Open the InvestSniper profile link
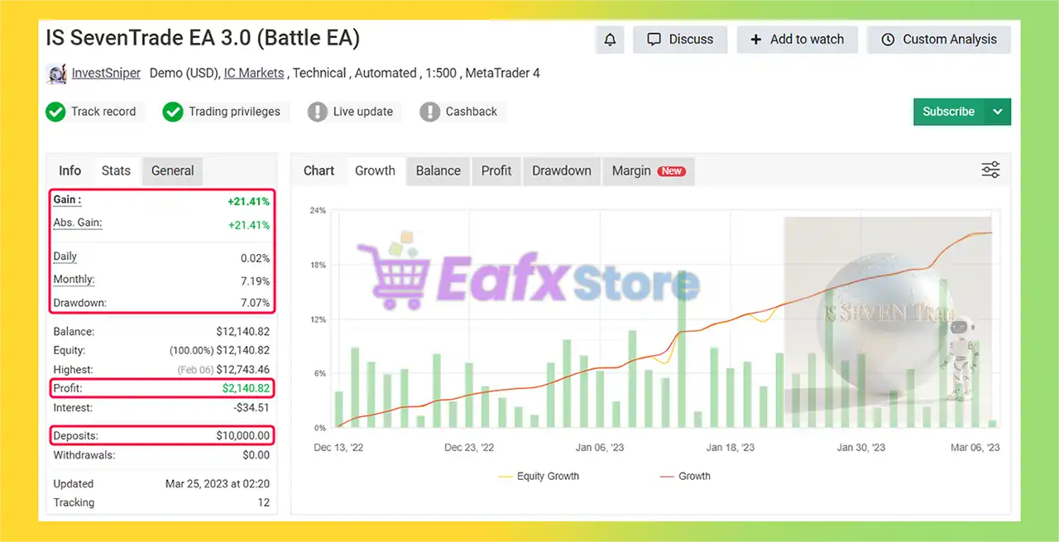 click(x=106, y=74)
